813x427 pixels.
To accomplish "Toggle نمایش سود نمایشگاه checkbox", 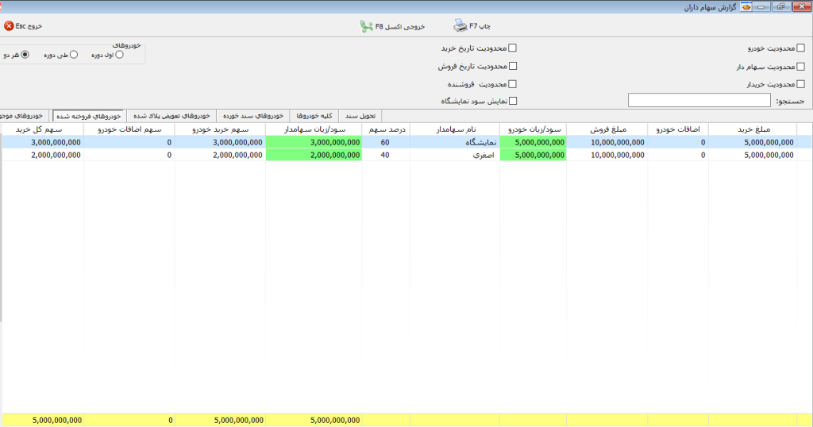I will point(513,101).
